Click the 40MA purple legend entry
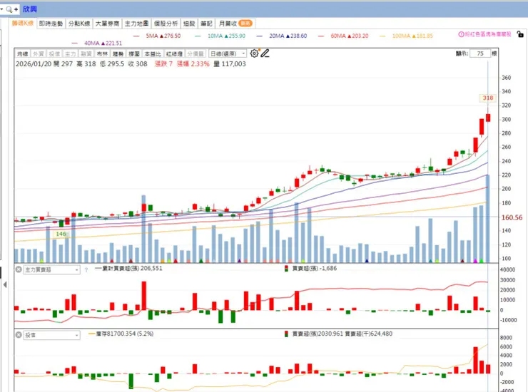 point(97,43)
